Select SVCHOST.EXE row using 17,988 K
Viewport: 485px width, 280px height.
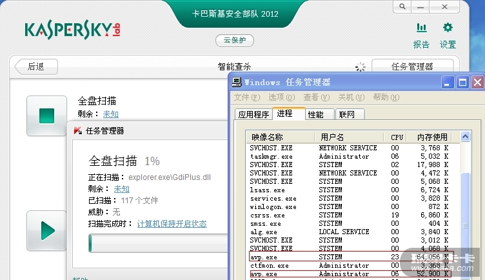[349, 165]
